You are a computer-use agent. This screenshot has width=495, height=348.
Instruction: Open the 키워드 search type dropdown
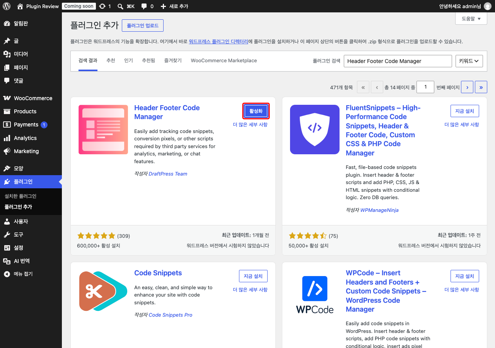[x=469, y=61]
